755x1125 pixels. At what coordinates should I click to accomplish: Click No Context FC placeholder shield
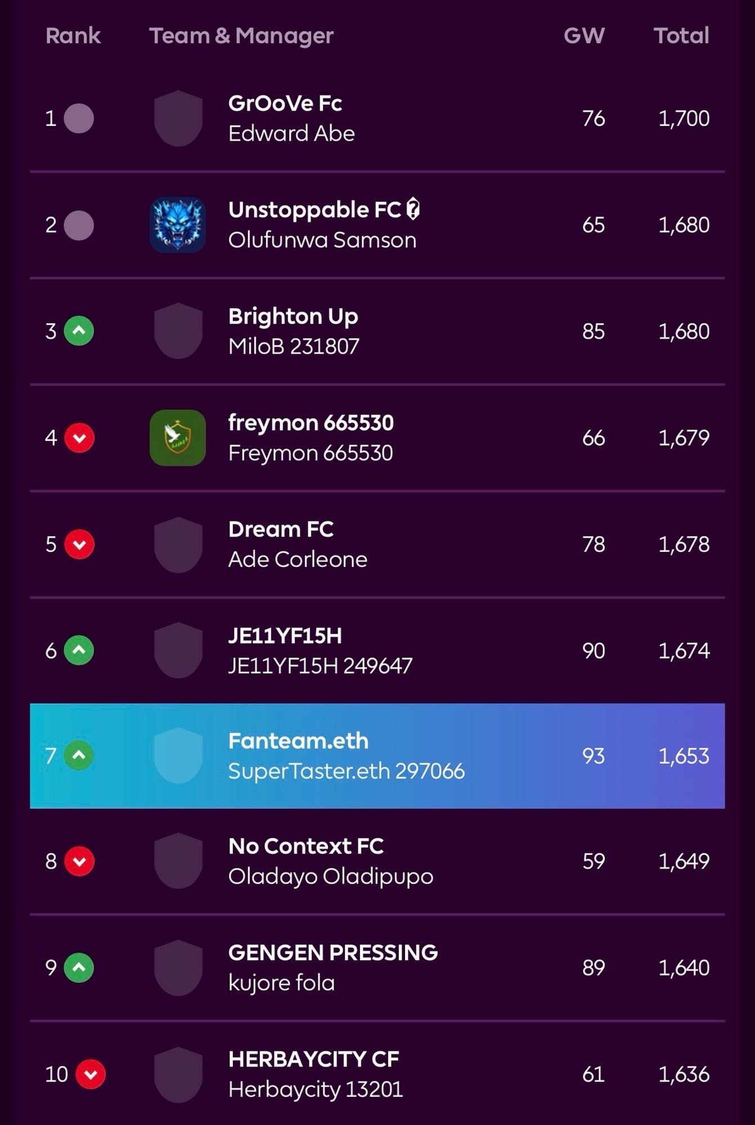point(178,861)
